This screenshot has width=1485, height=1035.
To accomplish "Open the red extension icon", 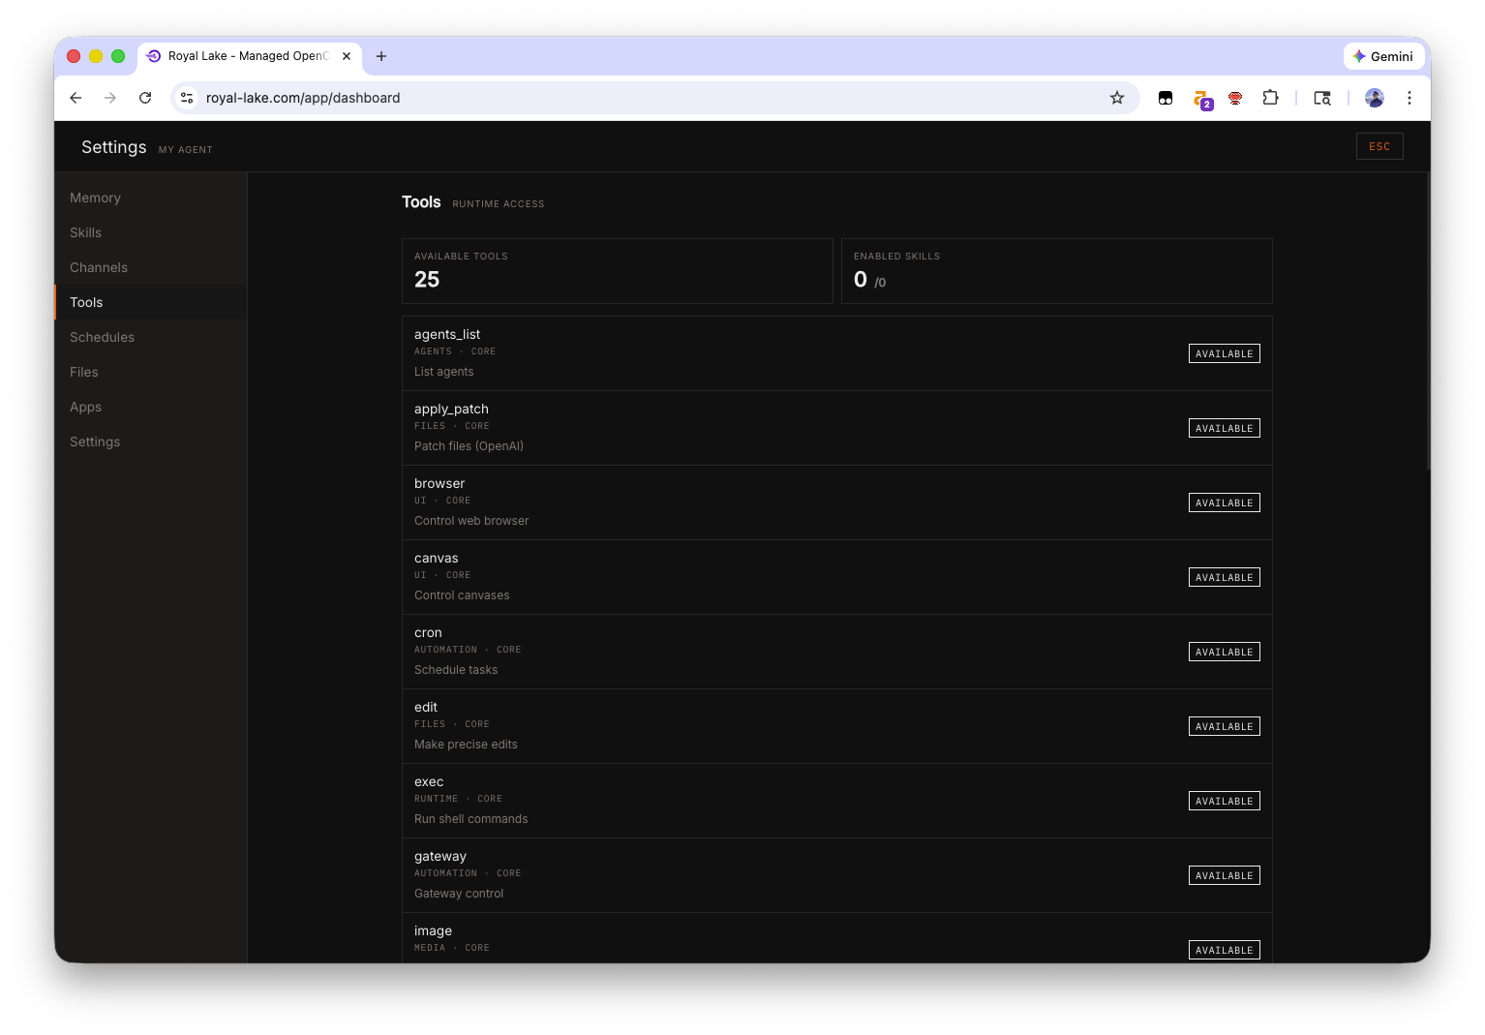I will tap(1235, 98).
